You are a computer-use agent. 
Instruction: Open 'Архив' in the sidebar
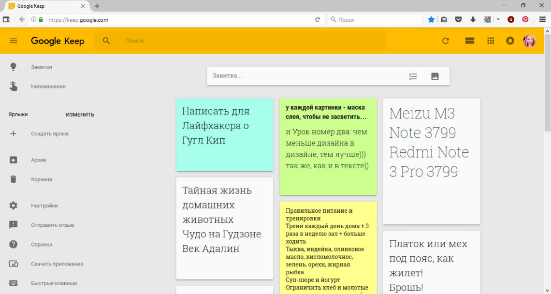coord(39,160)
